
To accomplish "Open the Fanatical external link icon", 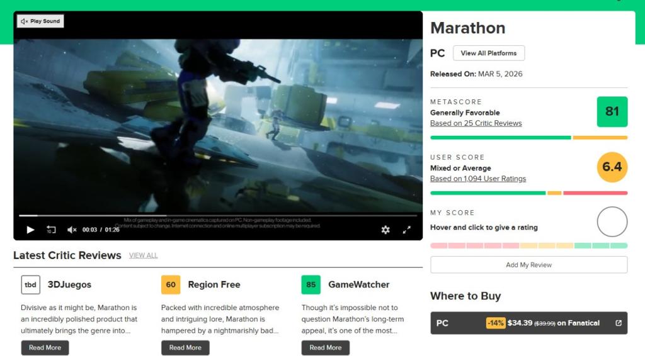I will 618,323.
